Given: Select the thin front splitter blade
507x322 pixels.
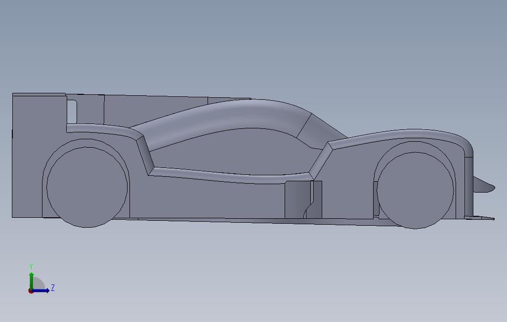Looking at the screenshot, I should tap(479, 218).
